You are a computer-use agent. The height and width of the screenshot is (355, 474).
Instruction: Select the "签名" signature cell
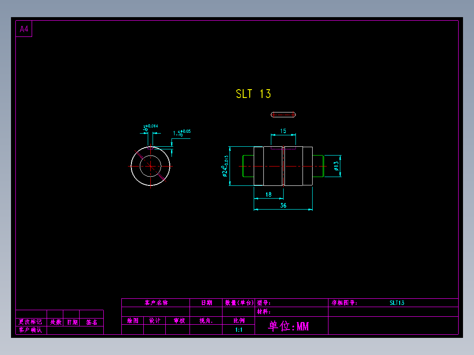tap(91, 322)
